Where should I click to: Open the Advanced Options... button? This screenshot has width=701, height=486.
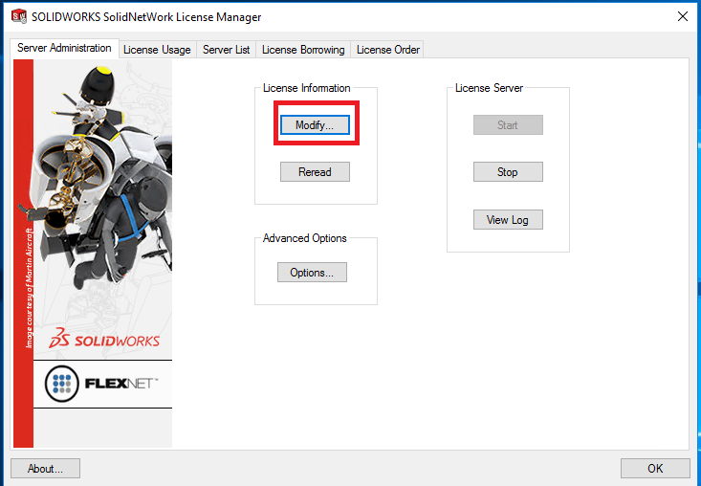click(x=312, y=273)
